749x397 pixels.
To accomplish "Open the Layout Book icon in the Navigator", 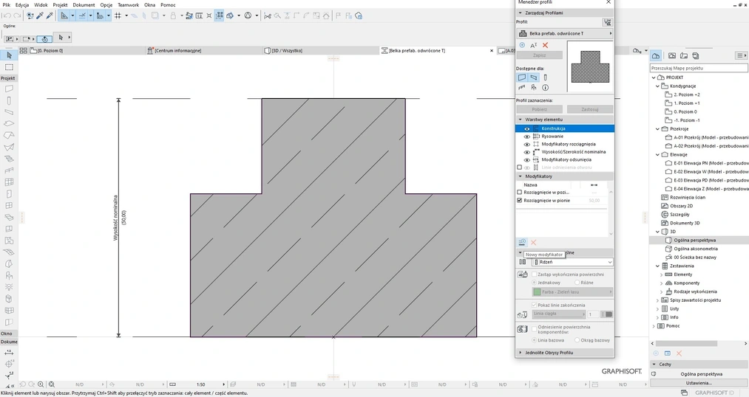I will (683, 56).
